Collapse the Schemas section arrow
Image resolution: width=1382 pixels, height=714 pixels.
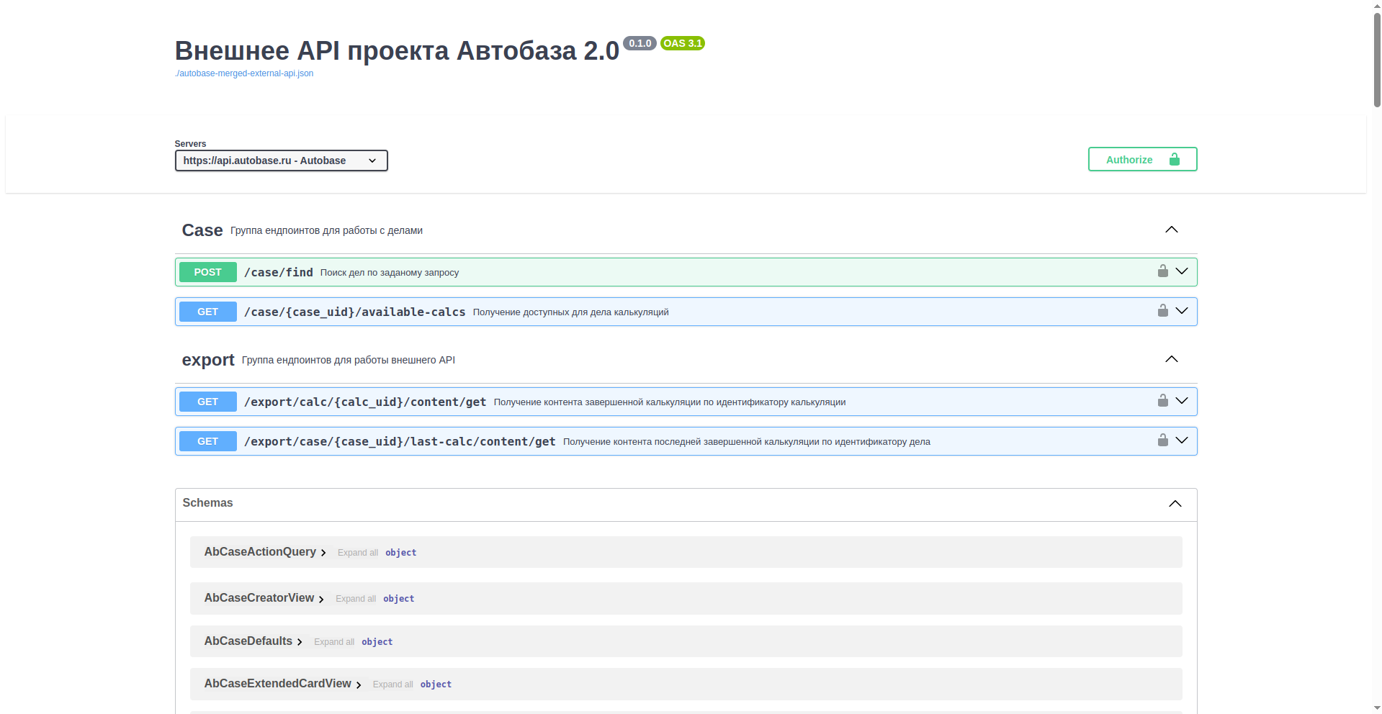pos(1175,504)
